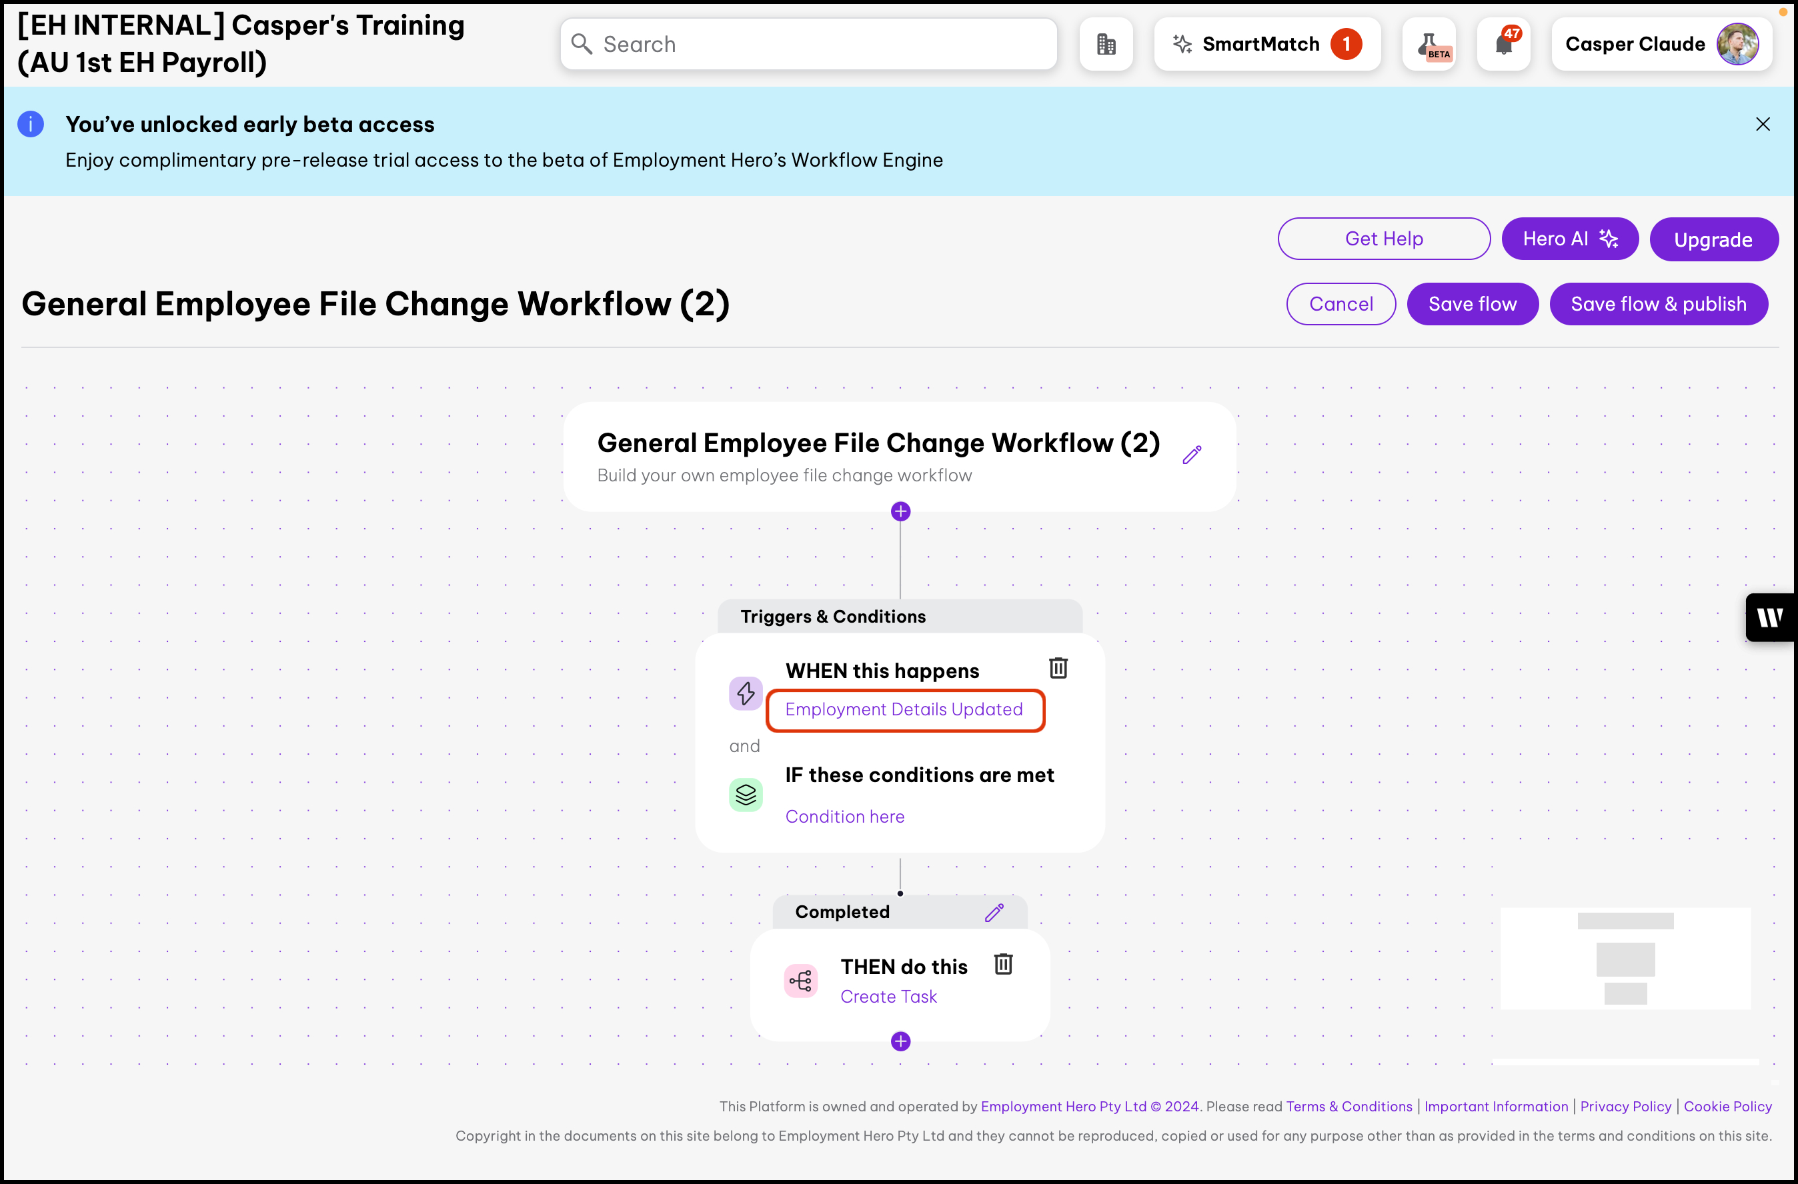The image size is (1798, 1184).
Task: Open the organisation building icon
Action: tap(1105, 45)
